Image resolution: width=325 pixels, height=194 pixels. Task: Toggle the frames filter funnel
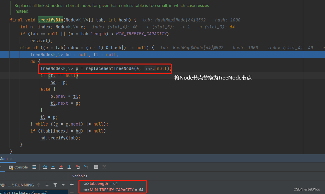tap(55, 185)
